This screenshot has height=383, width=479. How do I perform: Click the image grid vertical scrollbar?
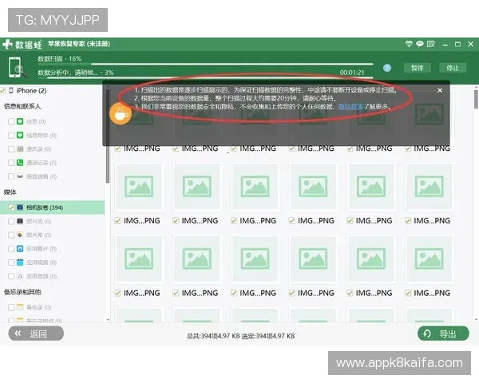pos(477,99)
